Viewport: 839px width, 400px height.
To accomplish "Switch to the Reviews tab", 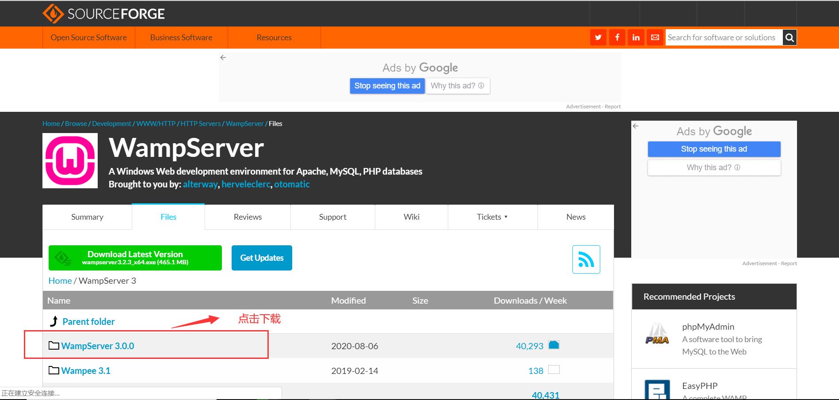I will click(248, 217).
